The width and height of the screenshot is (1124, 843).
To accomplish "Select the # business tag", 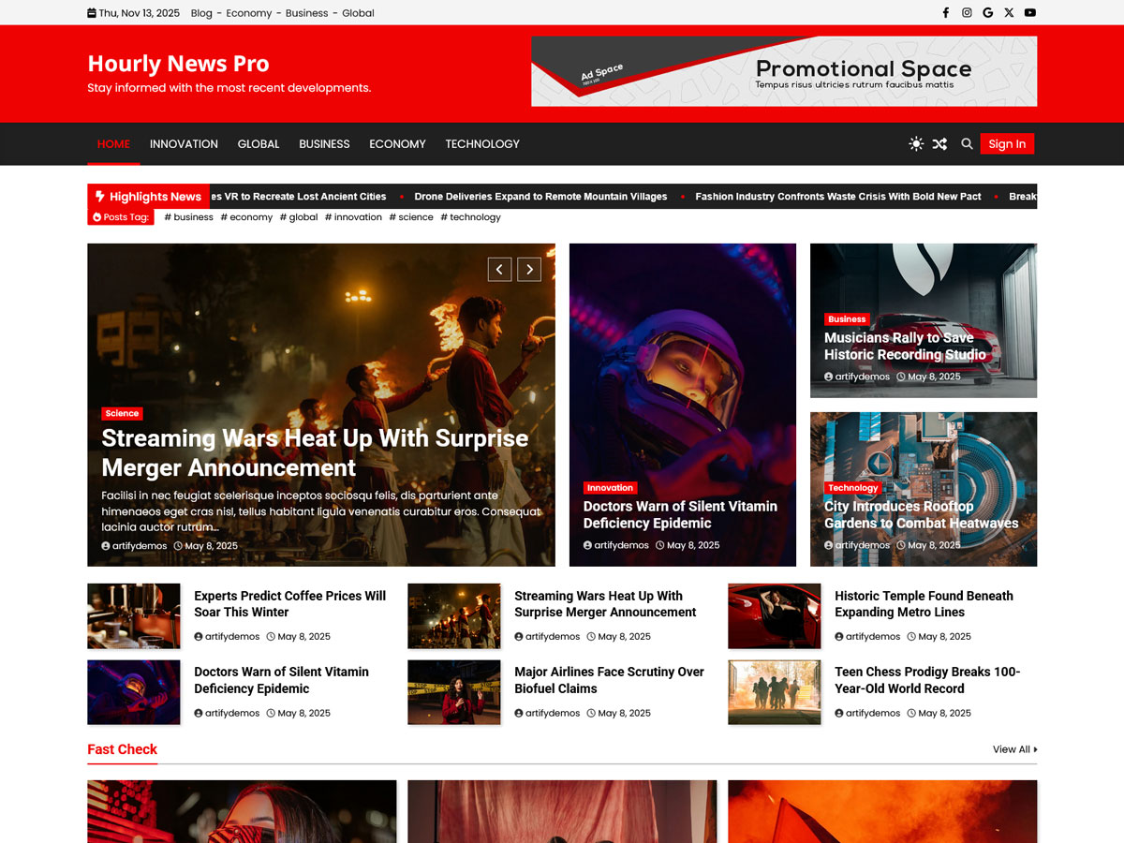I will 188,217.
